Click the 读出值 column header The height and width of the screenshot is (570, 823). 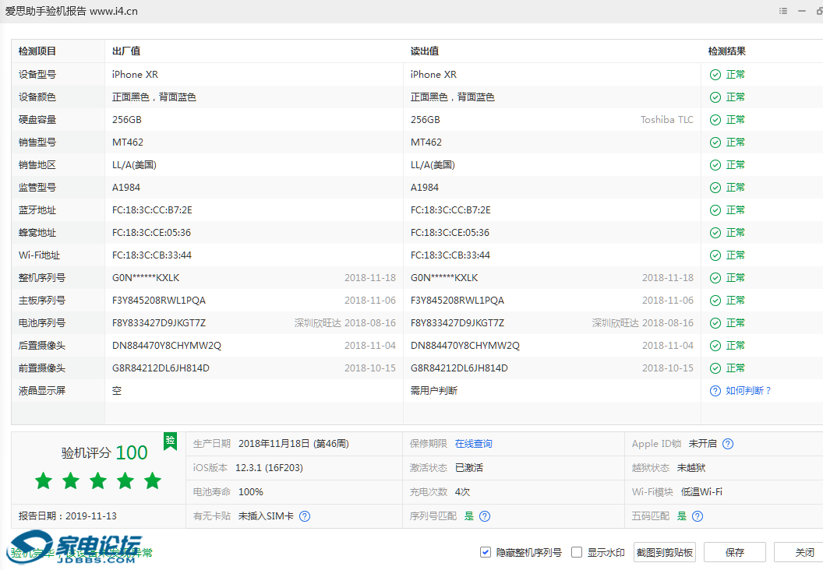[425, 51]
